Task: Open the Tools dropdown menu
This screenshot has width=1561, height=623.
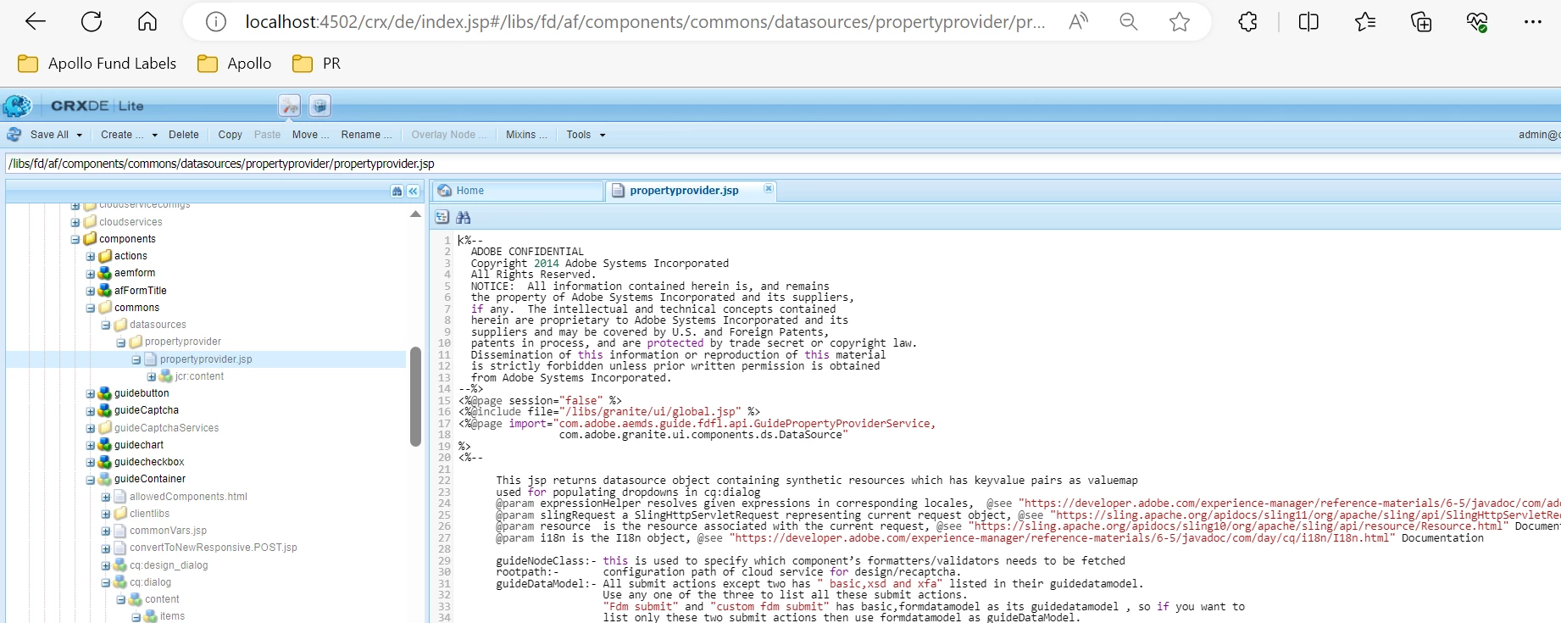Action: tap(586, 135)
